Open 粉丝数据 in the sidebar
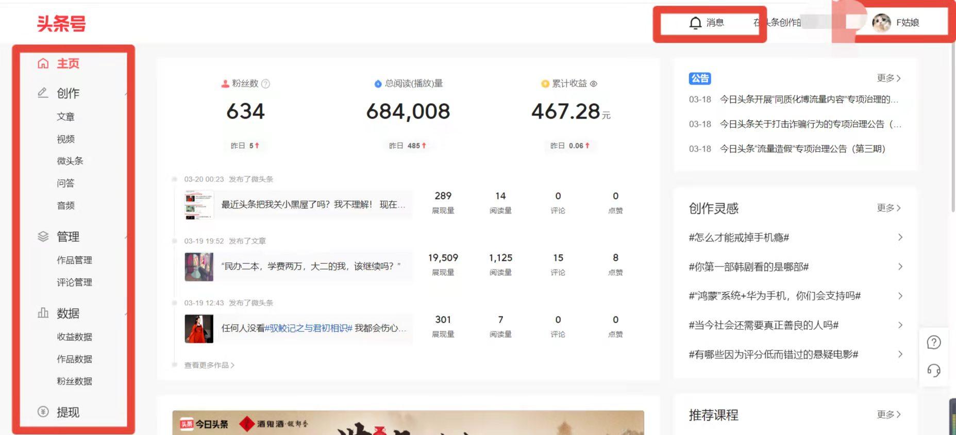This screenshot has height=435, width=956. tap(74, 381)
